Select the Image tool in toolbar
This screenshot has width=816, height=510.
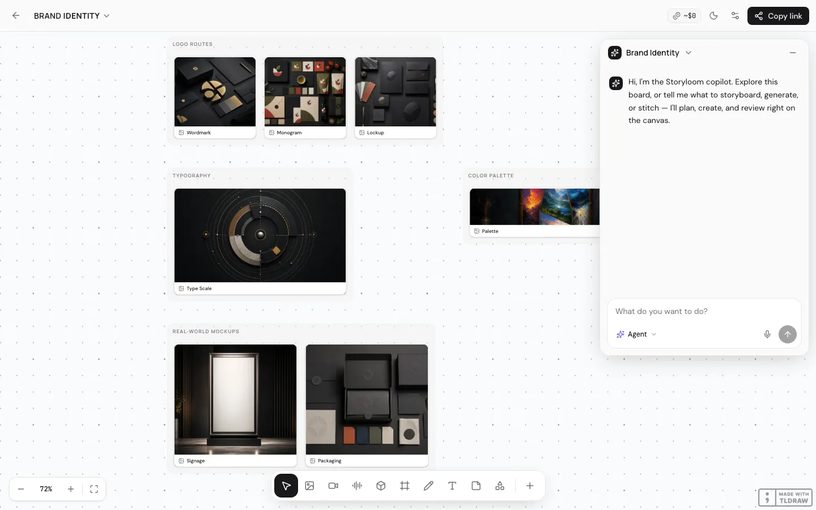click(309, 486)
